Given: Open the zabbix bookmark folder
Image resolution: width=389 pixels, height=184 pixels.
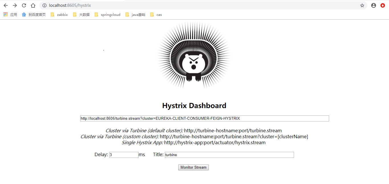Looking at the screenshot, I should [x=59, y=15].
